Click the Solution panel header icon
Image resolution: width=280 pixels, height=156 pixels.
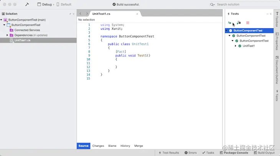(x=3, y=14)
